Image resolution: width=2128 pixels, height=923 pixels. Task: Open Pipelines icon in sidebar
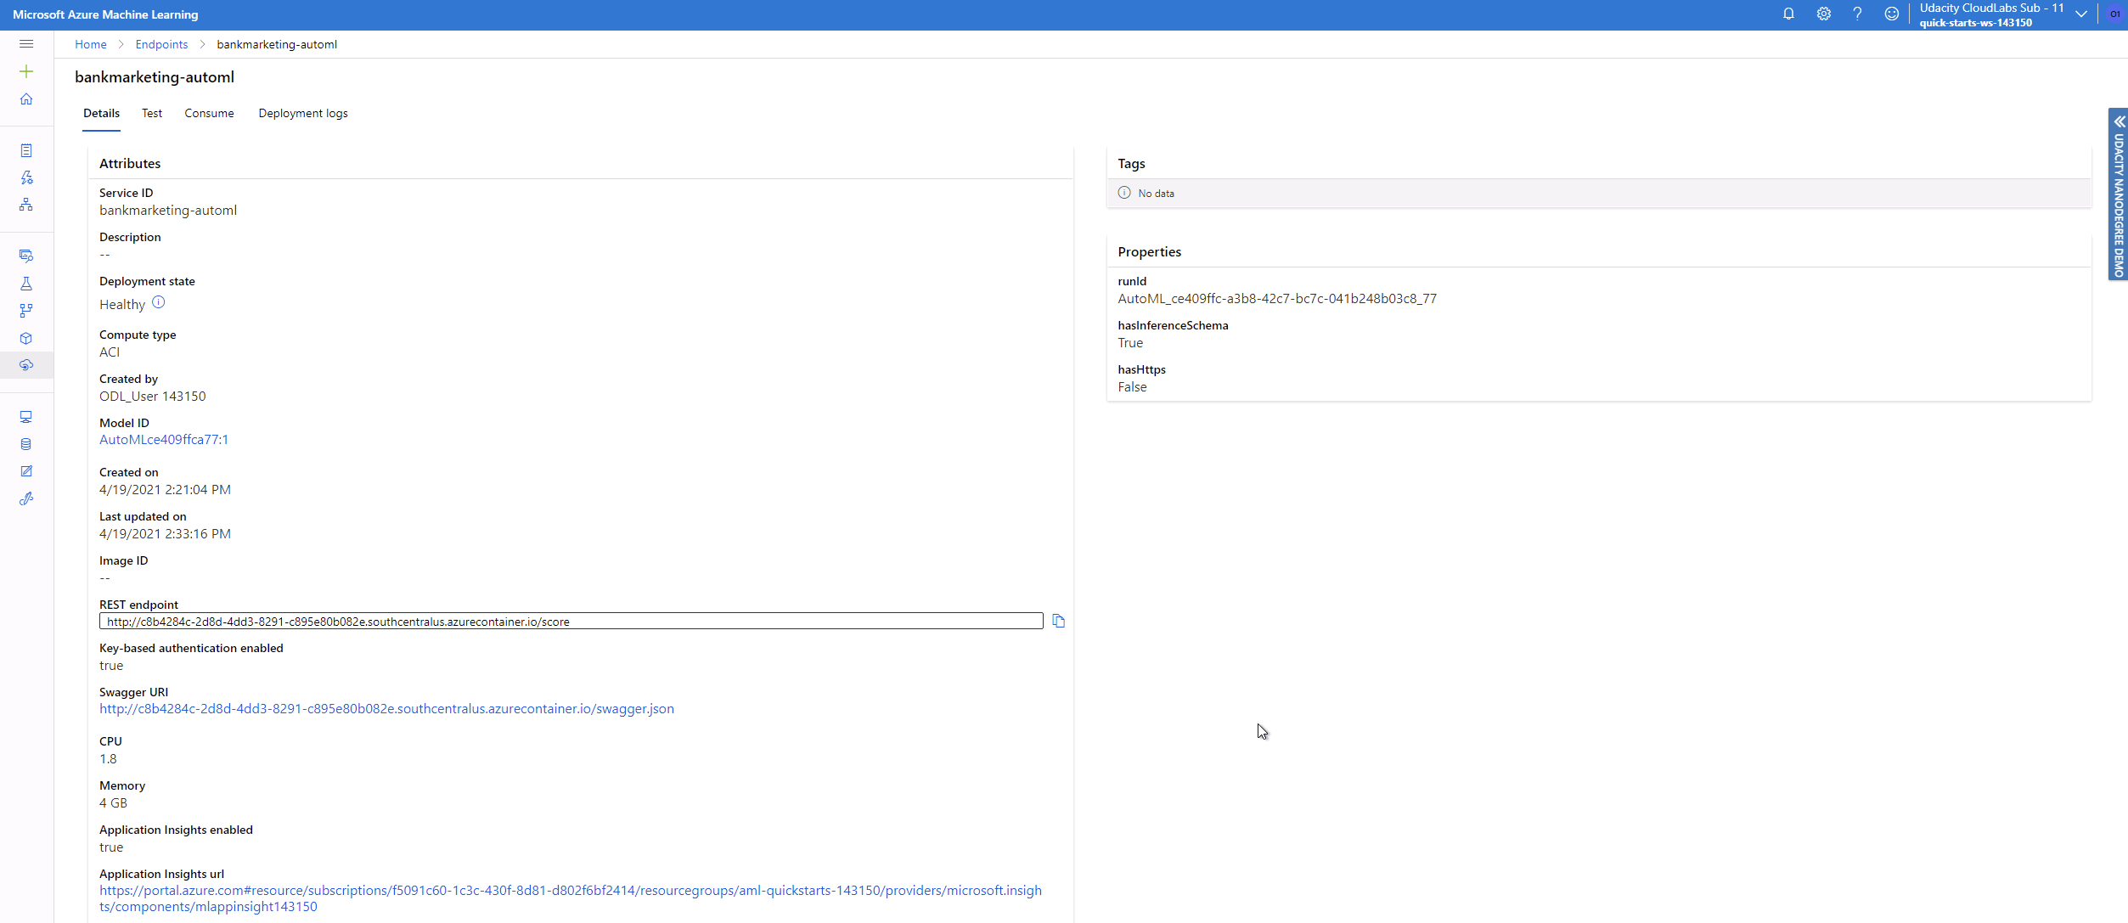(x=26, y=311)
